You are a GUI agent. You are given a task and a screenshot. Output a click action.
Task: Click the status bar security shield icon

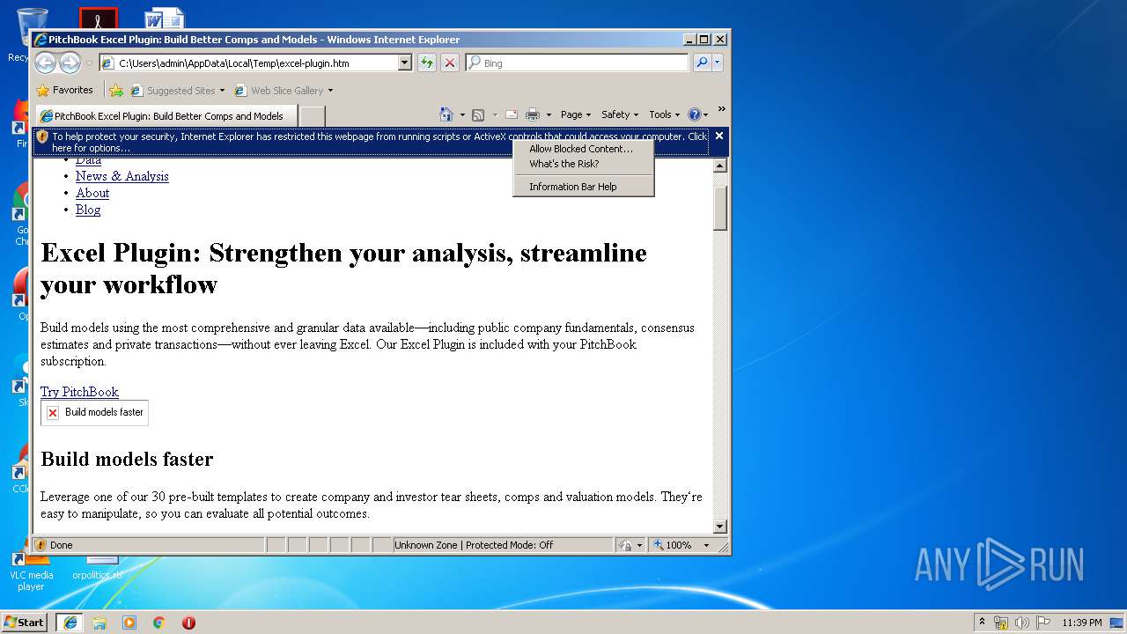click(41, 545)
